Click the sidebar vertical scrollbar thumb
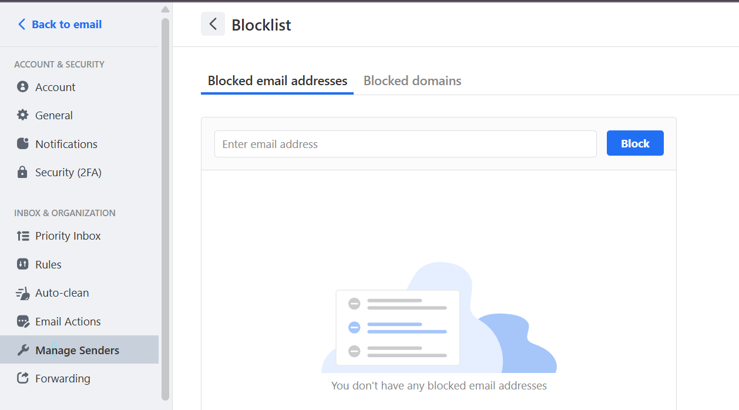 (x=165, y=206)
